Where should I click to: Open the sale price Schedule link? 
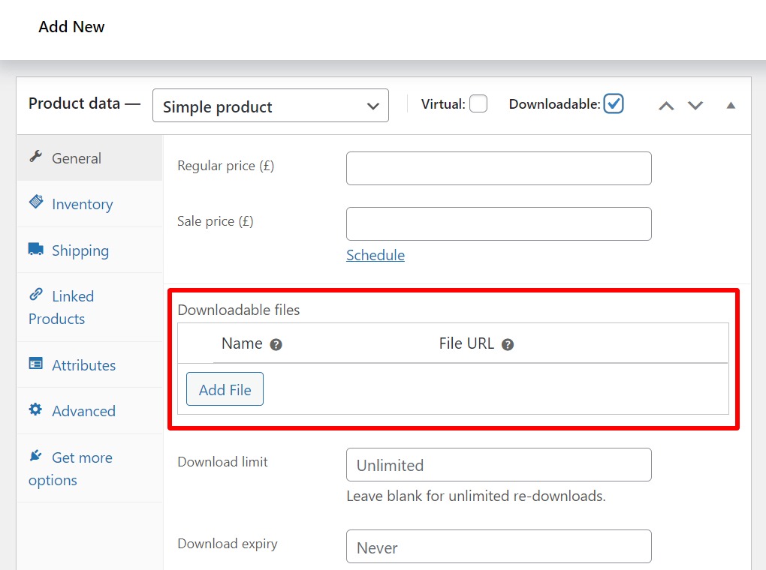375,255
